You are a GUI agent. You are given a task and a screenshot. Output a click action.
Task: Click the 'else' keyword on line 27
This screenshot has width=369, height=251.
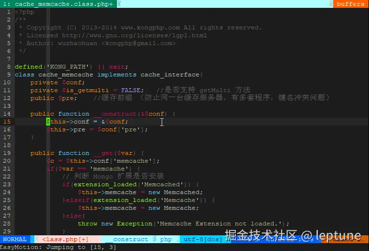coord(74,216)
